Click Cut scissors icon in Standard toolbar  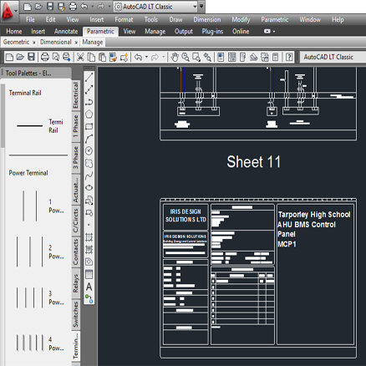click(80, 57)
